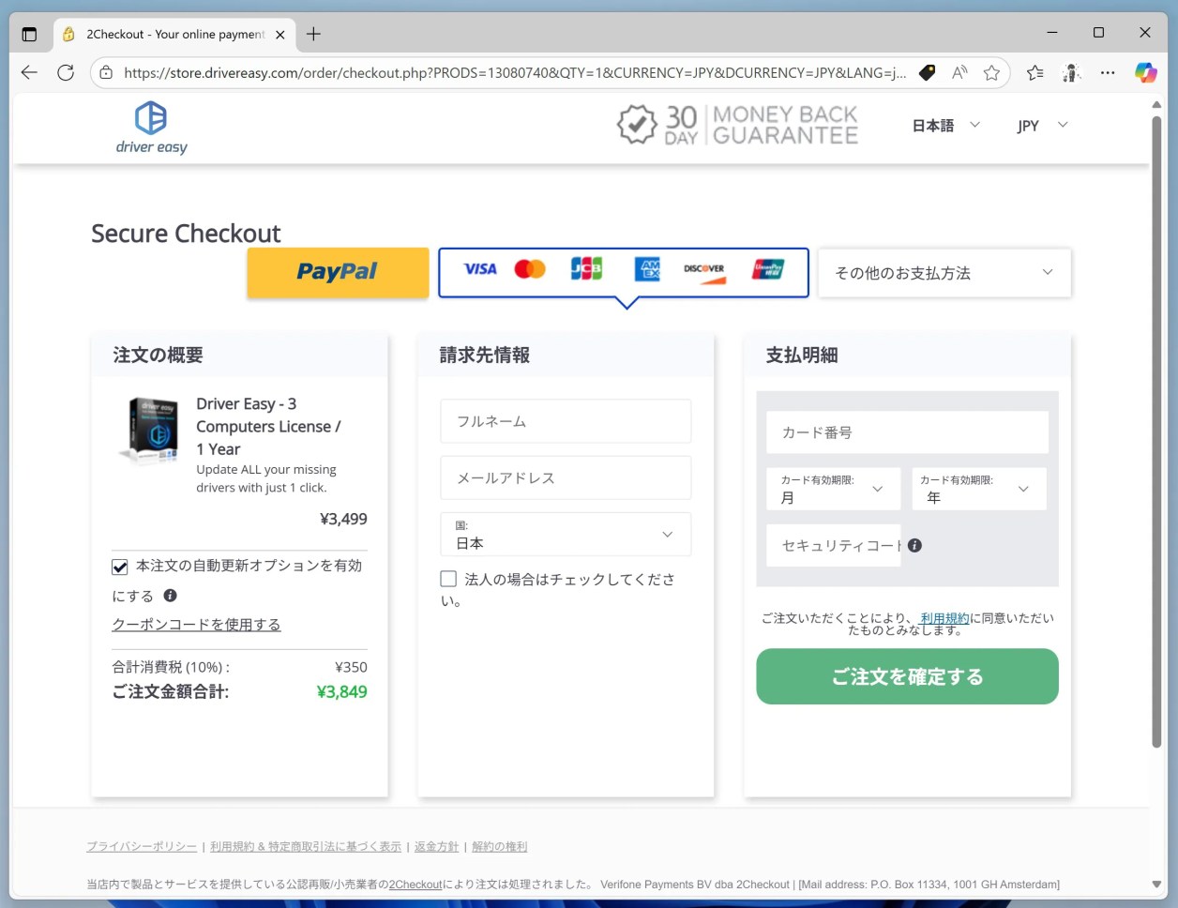Click the browser back arrow
The height and width of the screenshot is (908, 1178).
click(29, 72)
